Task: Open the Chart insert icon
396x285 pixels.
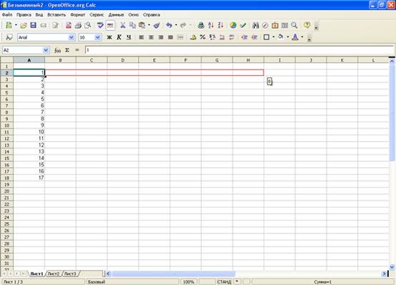Action: click(233, 25)
